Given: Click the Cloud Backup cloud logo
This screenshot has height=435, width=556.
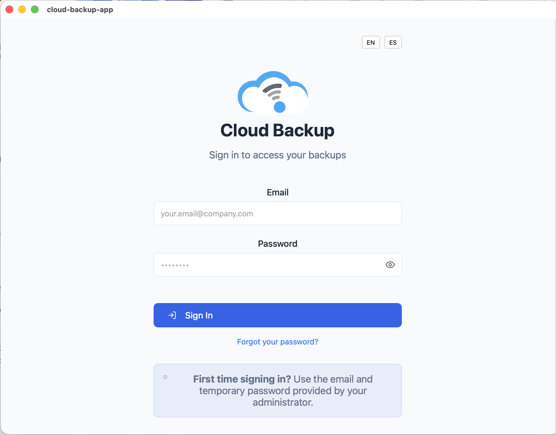Looking at the screenshot, I should point(274,92).
